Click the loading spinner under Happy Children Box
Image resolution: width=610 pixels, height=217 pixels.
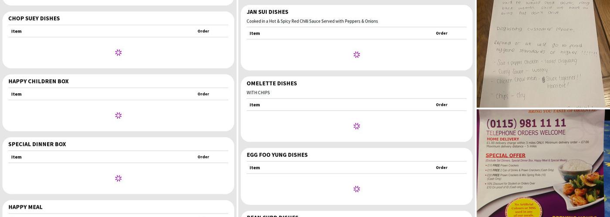pos(118,115)
